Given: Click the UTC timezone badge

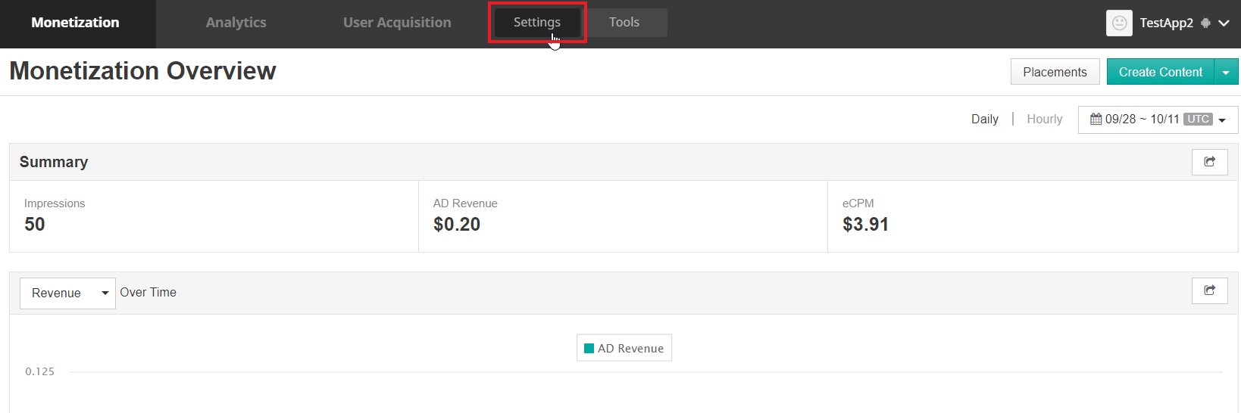Looking at the screenshot, I should [1198, 120].
